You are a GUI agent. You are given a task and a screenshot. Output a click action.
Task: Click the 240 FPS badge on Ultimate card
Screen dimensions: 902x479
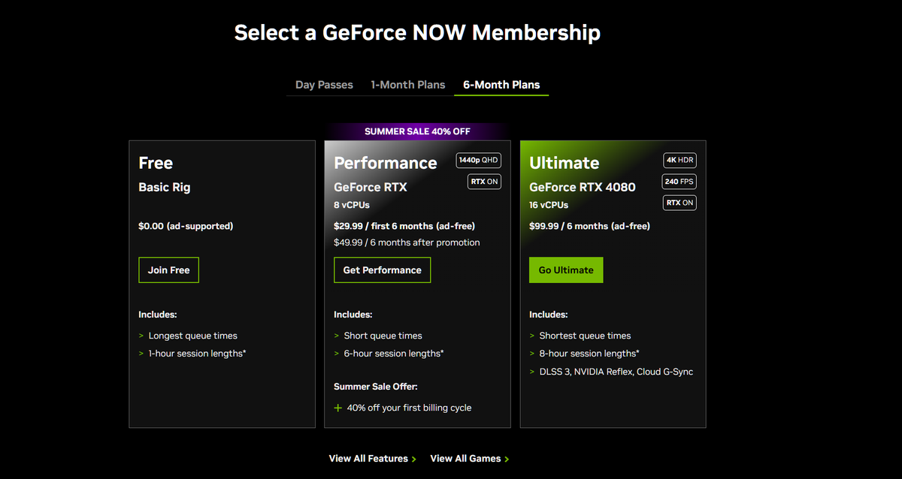[679, 181]
